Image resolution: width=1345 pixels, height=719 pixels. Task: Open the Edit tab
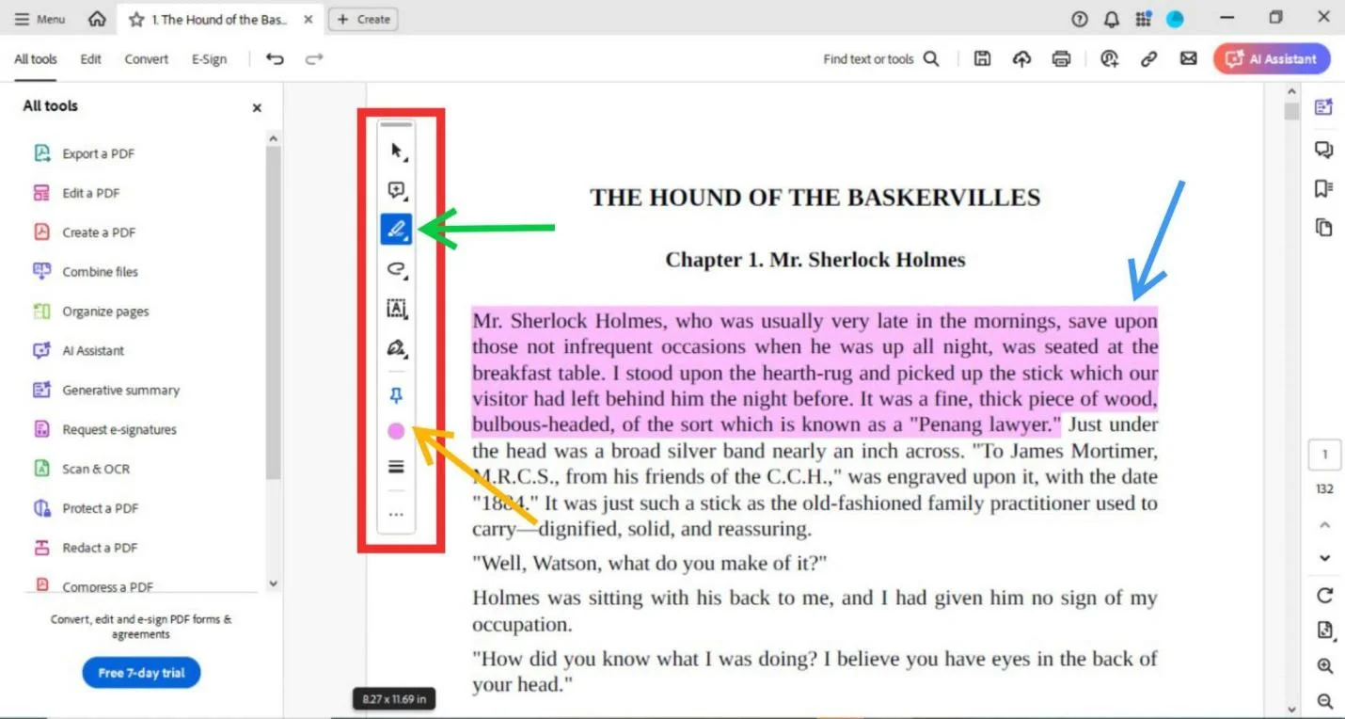[90, 59]
